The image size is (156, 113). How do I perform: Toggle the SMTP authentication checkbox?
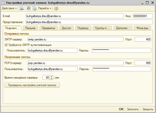6,45
